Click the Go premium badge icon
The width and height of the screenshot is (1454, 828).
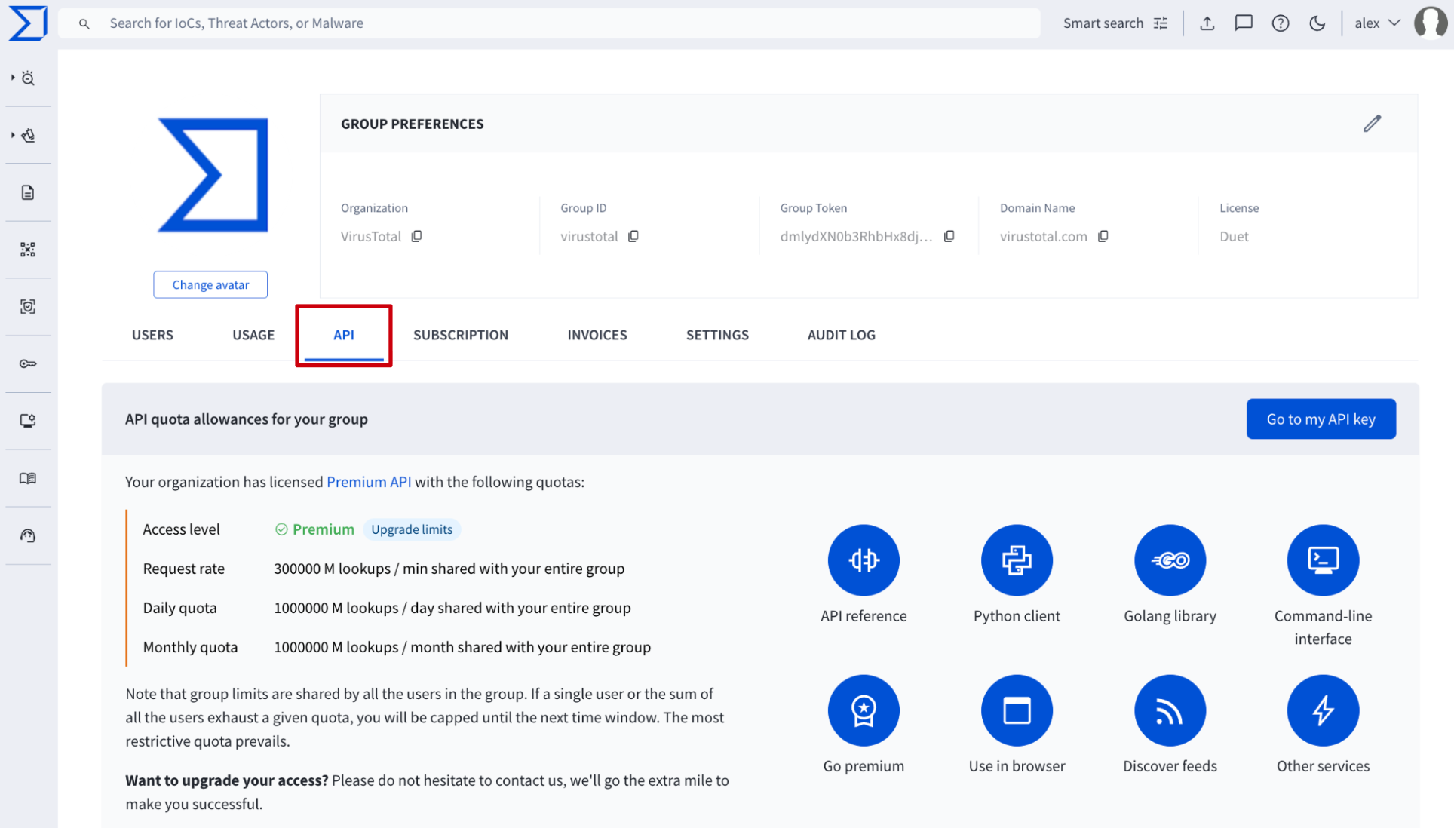864,710
